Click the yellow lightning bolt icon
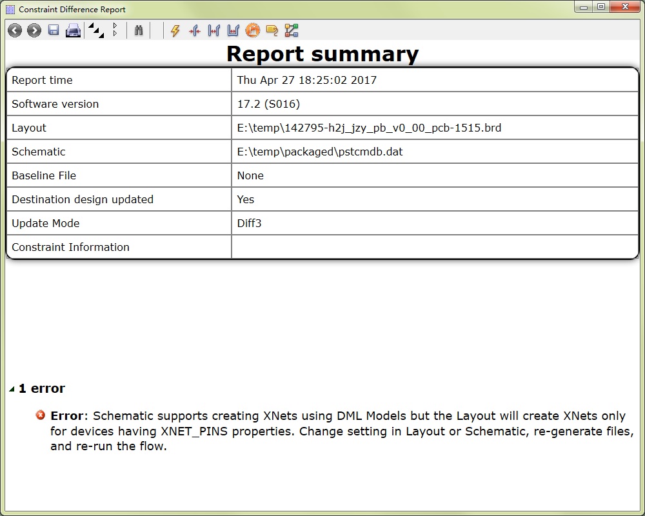The image size is (645, 516). (175, 30)
